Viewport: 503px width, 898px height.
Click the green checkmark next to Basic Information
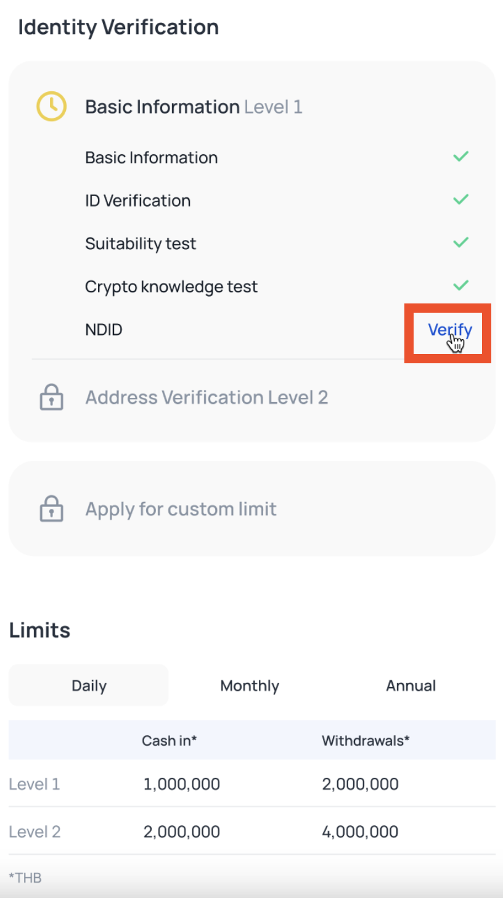[460, 156]
